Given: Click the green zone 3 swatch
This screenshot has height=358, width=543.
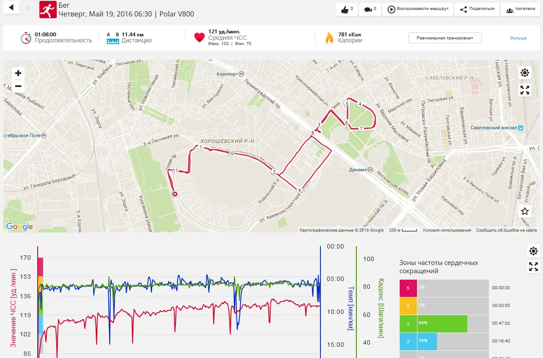Looking at the screenshot, I should point(408,323).
